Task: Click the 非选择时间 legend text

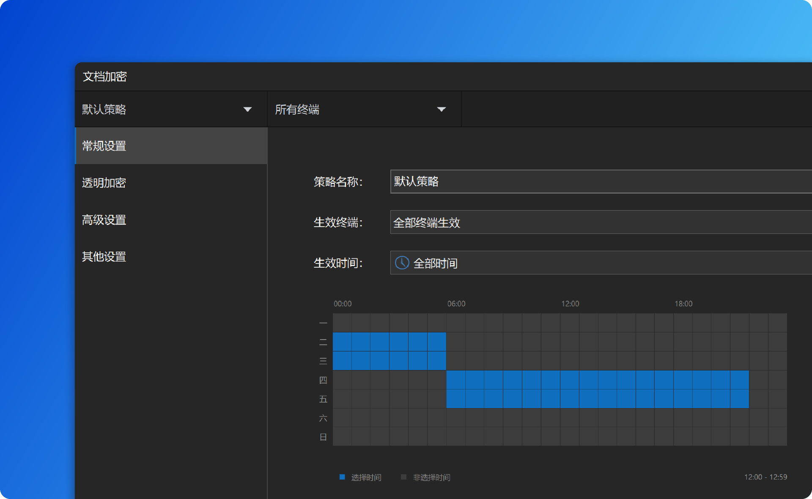Action: coord(432,477)
